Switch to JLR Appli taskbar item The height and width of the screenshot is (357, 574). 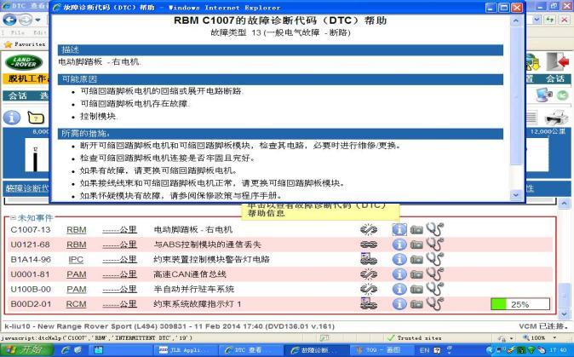[x=185, y=350]
